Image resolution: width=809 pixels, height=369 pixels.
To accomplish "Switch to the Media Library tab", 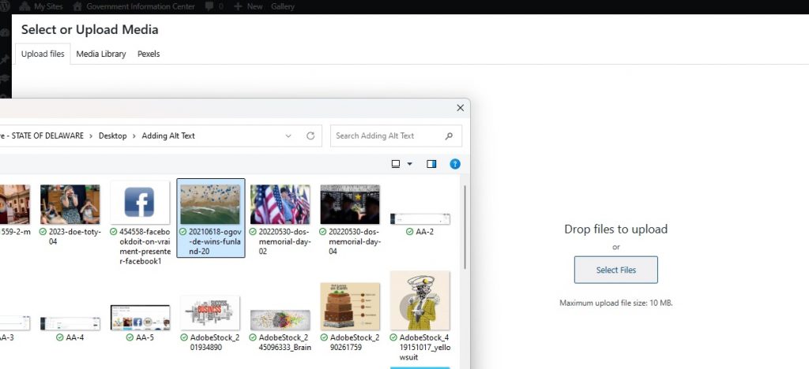I will (x=101, y=54).
